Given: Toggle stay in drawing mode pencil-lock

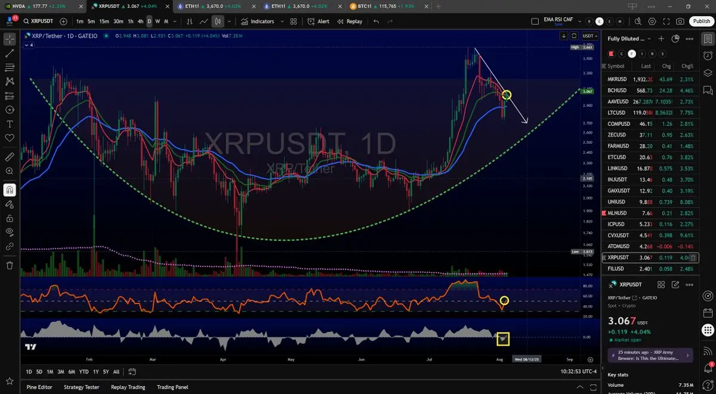Looking at the screenshot, I should click(x=10, y=204).
